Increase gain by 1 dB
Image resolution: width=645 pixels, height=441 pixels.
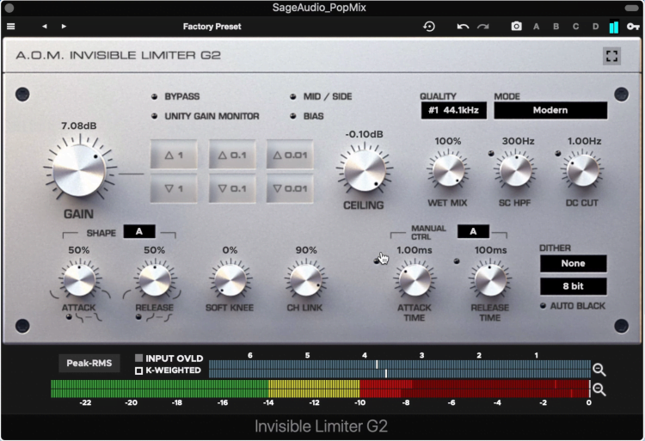click(174, 155)
